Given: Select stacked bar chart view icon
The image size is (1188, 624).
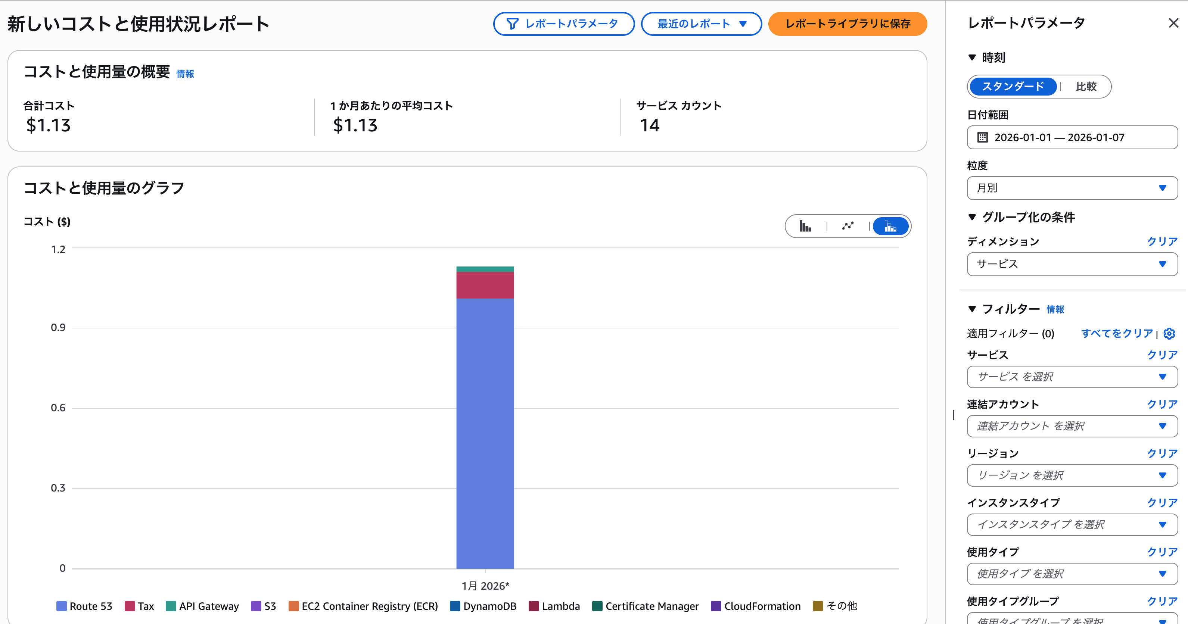Looking at the screenshot, I should [890, 226].
